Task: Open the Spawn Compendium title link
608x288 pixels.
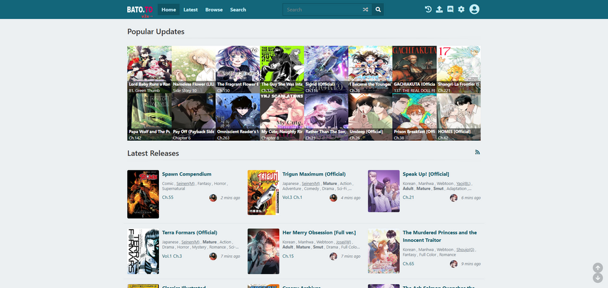Action: [186, 174]
